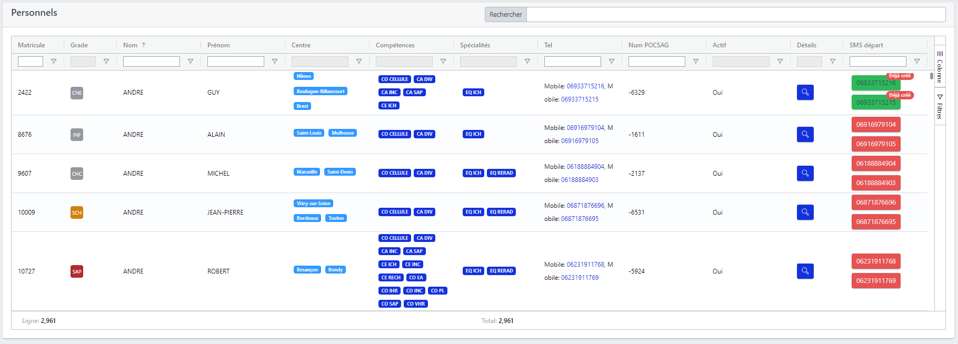This screenshot has width=958, height=344.
Task: Open Tel link 06188884904 for Michel
Action: [585, 167]
